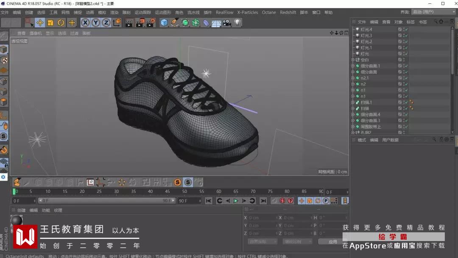The image size is (458, 258).
Task: Open the 摄像机 viewport menu
Action: [x=36, y=33]
